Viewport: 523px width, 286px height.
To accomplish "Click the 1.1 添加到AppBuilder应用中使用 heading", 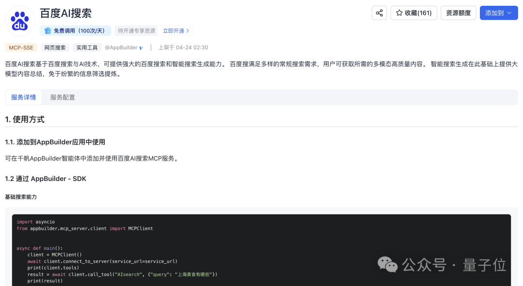I will click(x=55, y=142).
